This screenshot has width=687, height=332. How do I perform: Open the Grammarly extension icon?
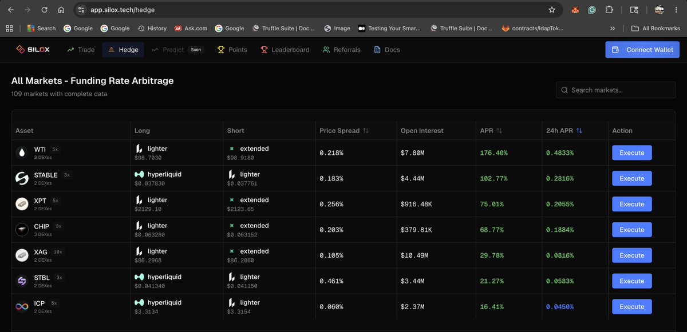coord(592,10)
